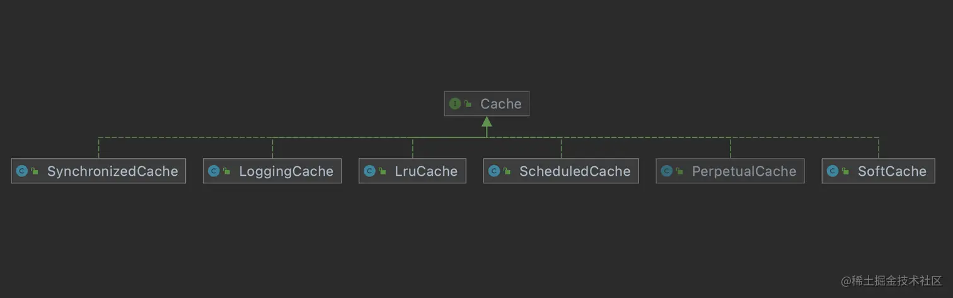This screenshot has height=298, width=953.
Task: Select the SoftCache class label
Action: 891,171
